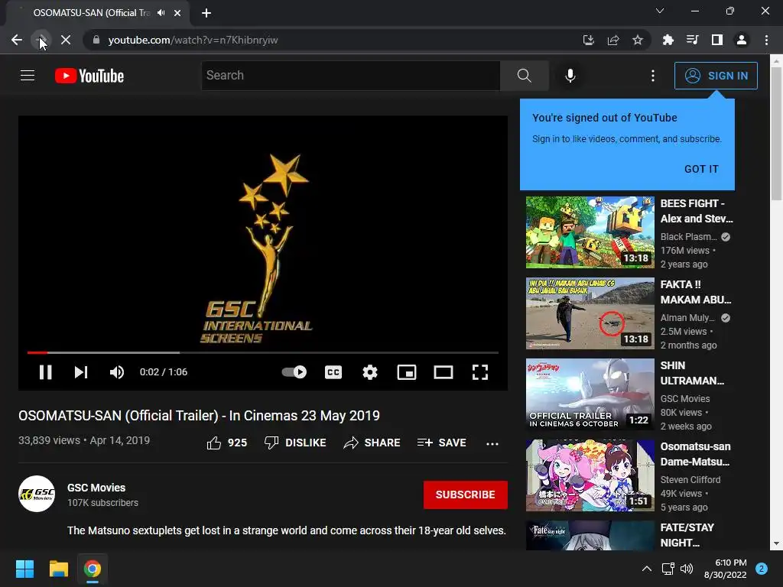Open the video player settings gear
This screenshot has width=783, height=587.
(x=370, y=372)
